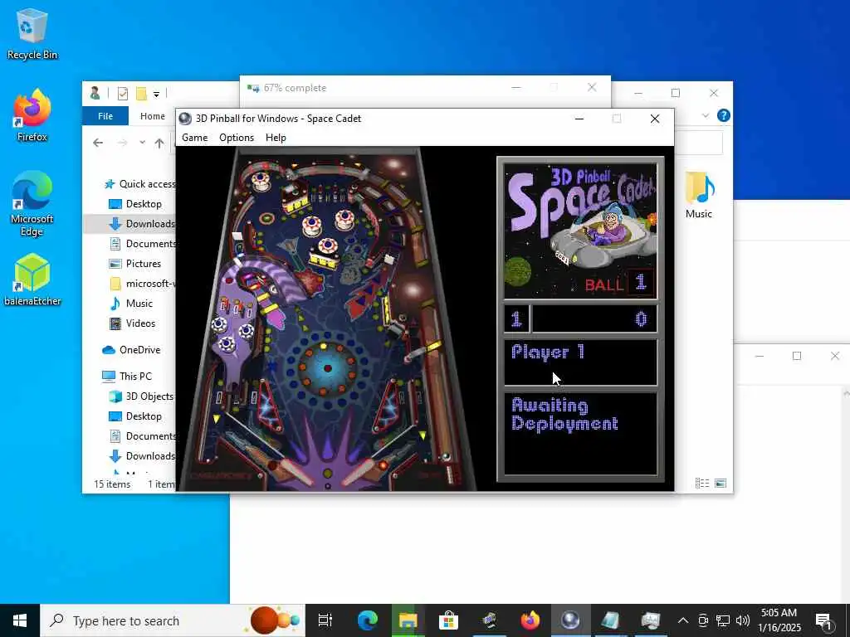Image resolution: width=850 pixels, height=637 pixels.
Task: Open Firefox from the taskbar
Action: (530, 620)
